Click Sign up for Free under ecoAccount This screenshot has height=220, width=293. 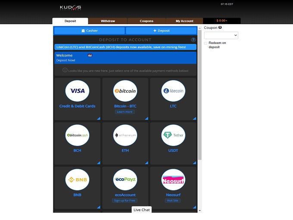coord(125,200)
